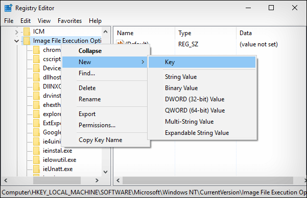Maximize the Registry Editor window
This screenshot has height=198, width=307.
click(x=271, y=8)
